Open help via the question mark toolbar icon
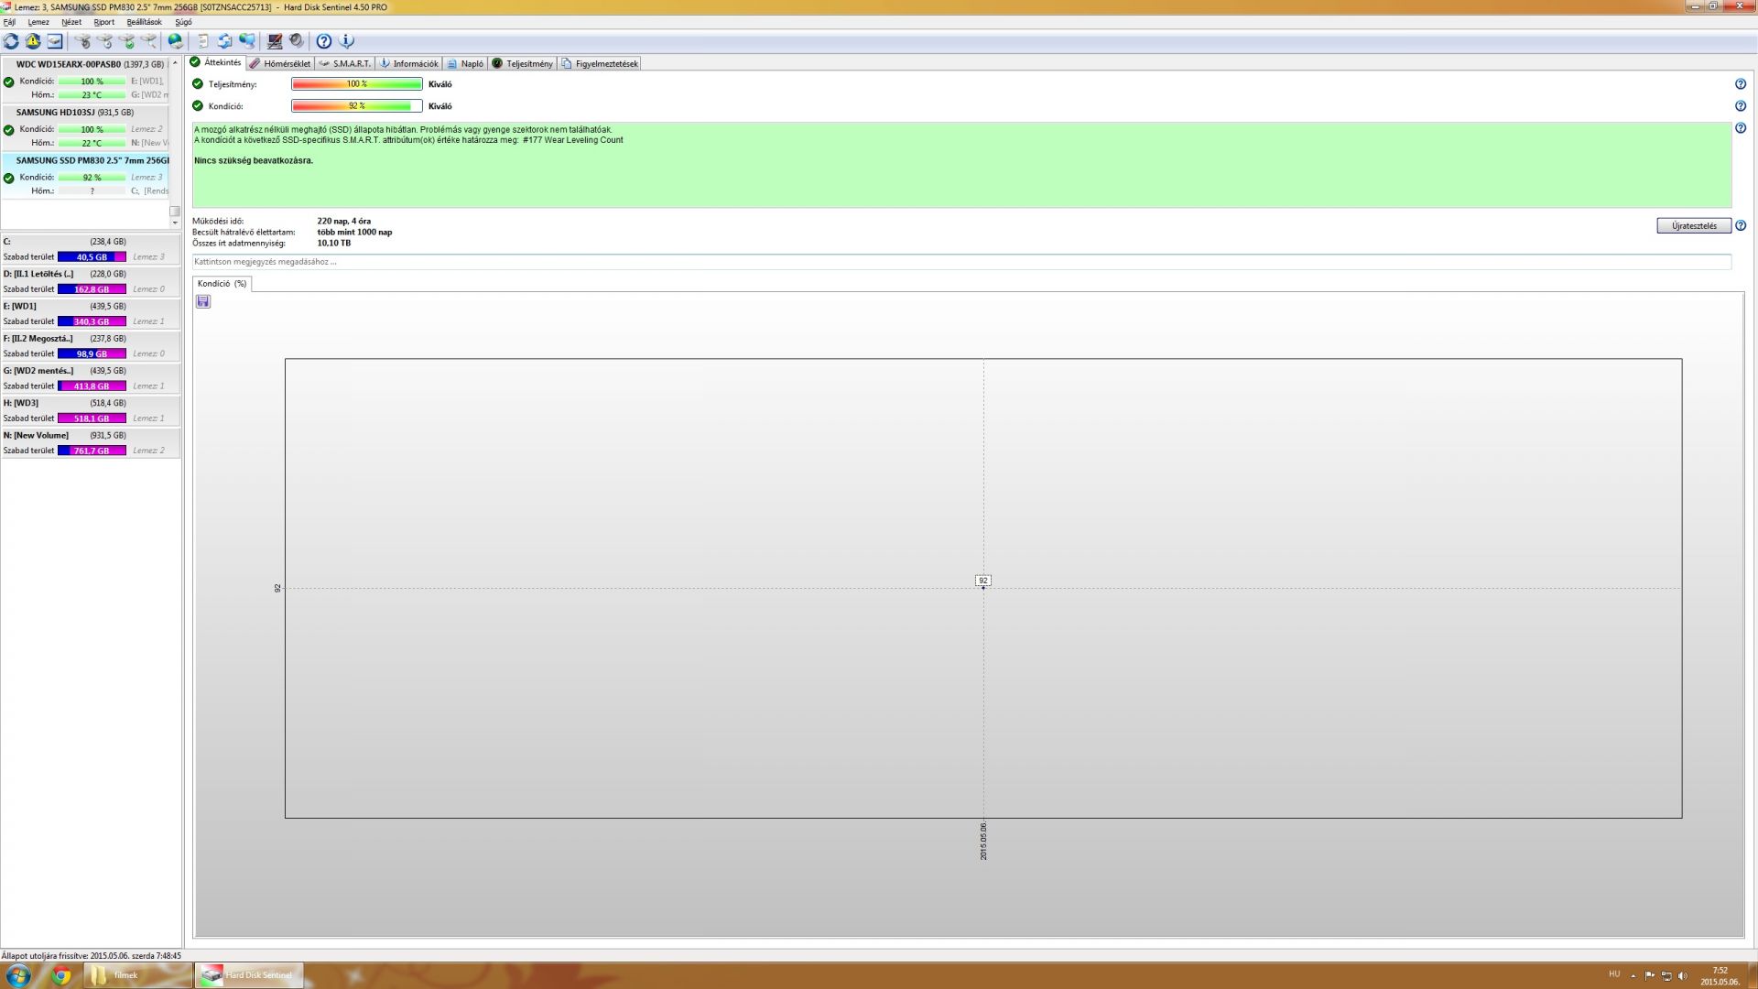The height and width of the screenshot is (989, 1758). click(324, 41)
